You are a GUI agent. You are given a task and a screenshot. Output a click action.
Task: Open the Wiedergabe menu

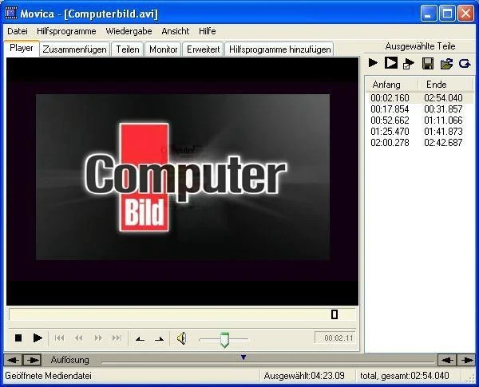click(129, 31)
